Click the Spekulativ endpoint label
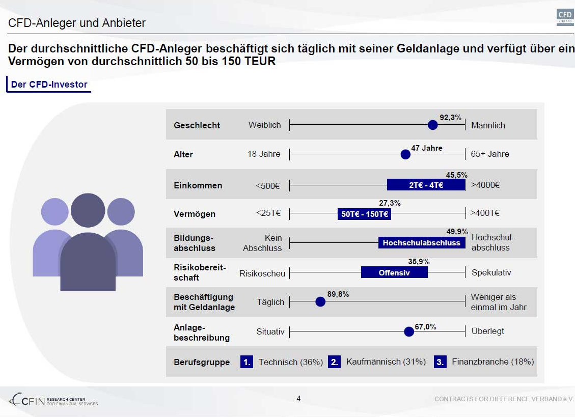 491,272
